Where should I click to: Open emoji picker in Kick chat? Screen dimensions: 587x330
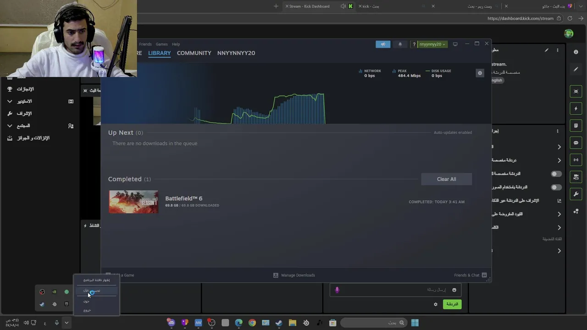454,290
